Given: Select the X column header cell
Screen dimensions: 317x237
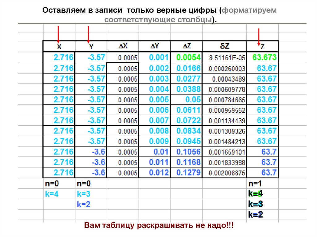Looking at the screenshot, I should [59, 46].
